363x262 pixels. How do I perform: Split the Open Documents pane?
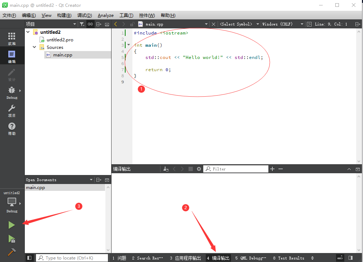[99, 180]
